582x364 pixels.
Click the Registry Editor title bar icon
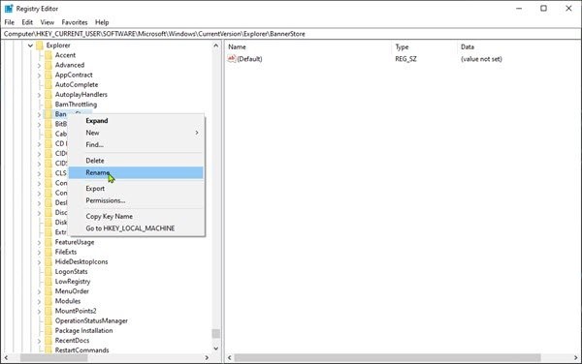pyautogui.click(x=9, y=8)
